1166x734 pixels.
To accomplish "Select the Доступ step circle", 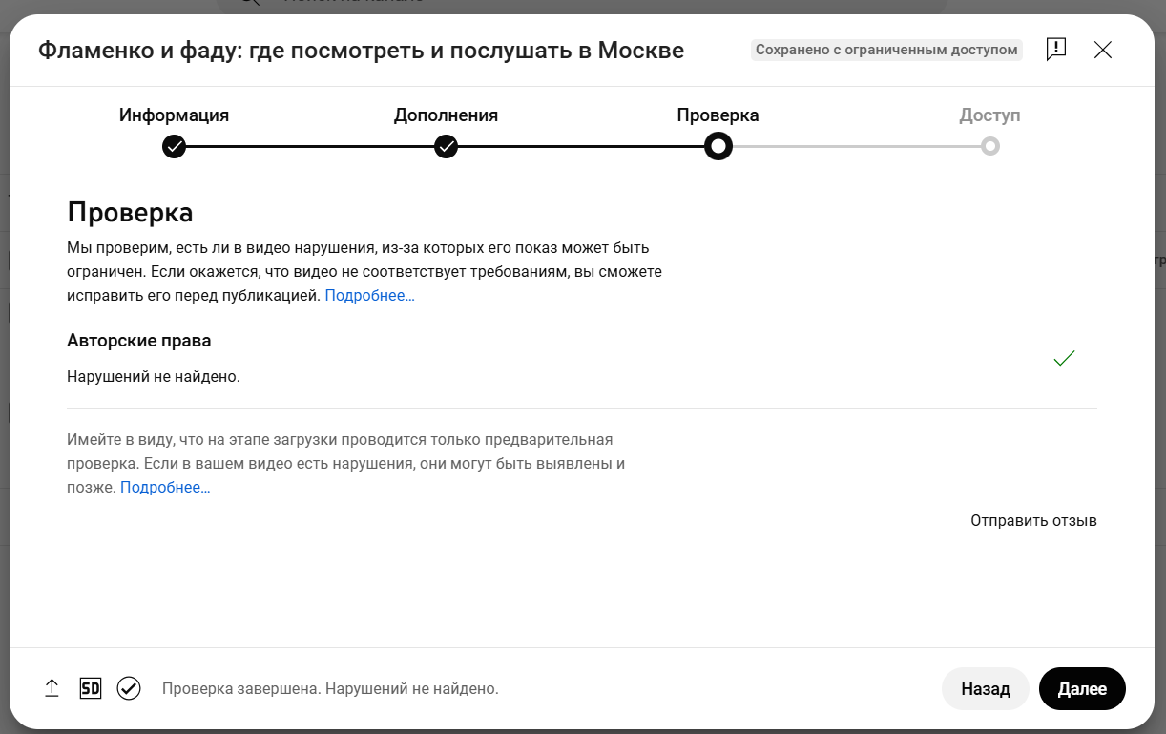I will point(990,147).
